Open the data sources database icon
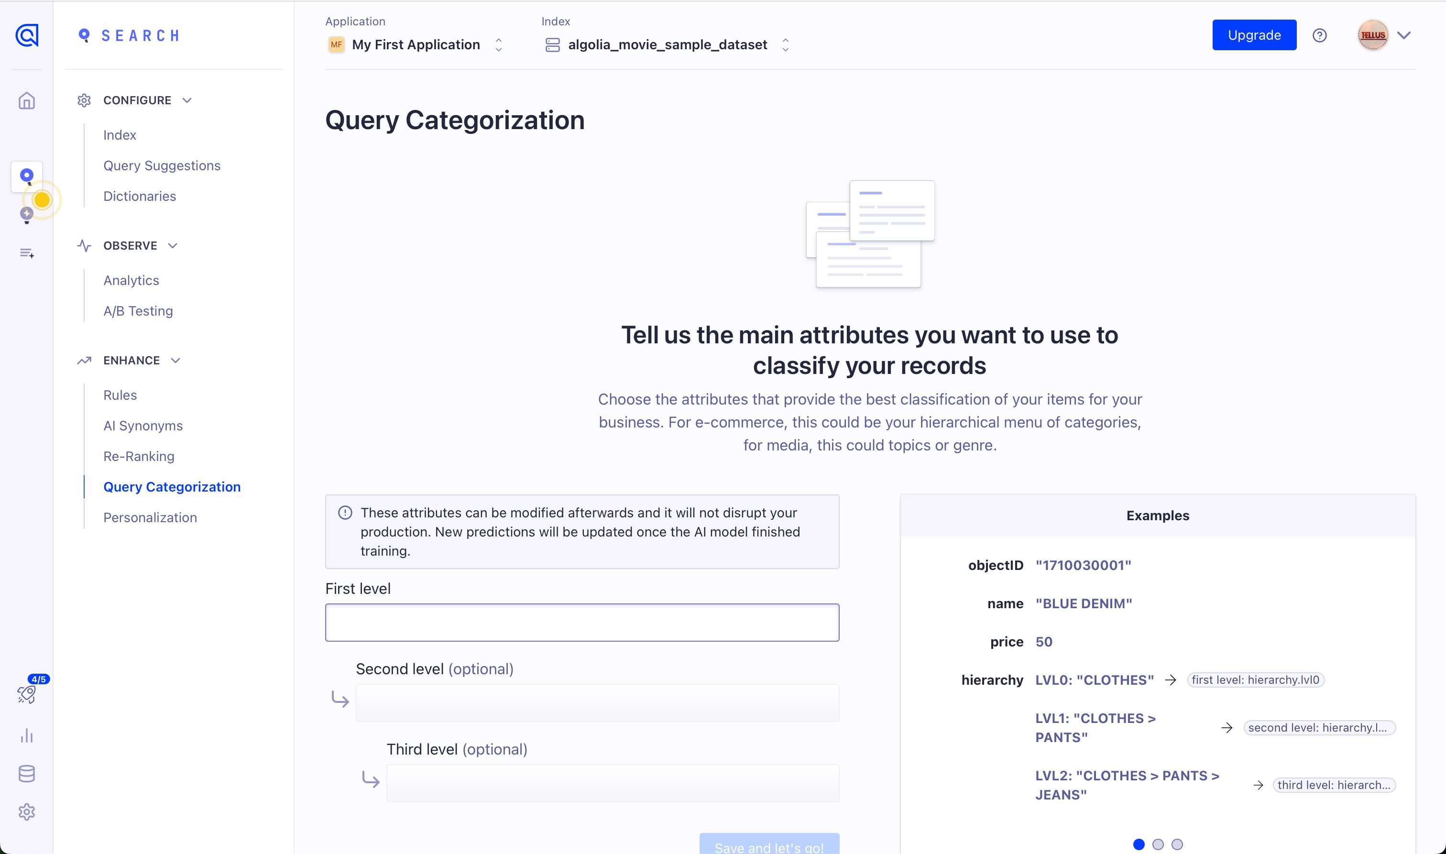 pyautogui.click(x=26, y=774)
